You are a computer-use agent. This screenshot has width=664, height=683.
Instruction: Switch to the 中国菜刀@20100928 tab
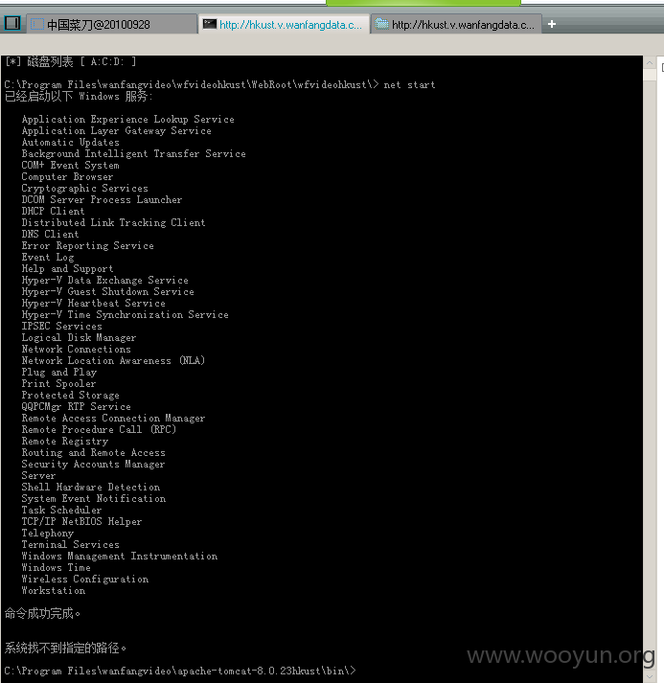tap(111, 24)
